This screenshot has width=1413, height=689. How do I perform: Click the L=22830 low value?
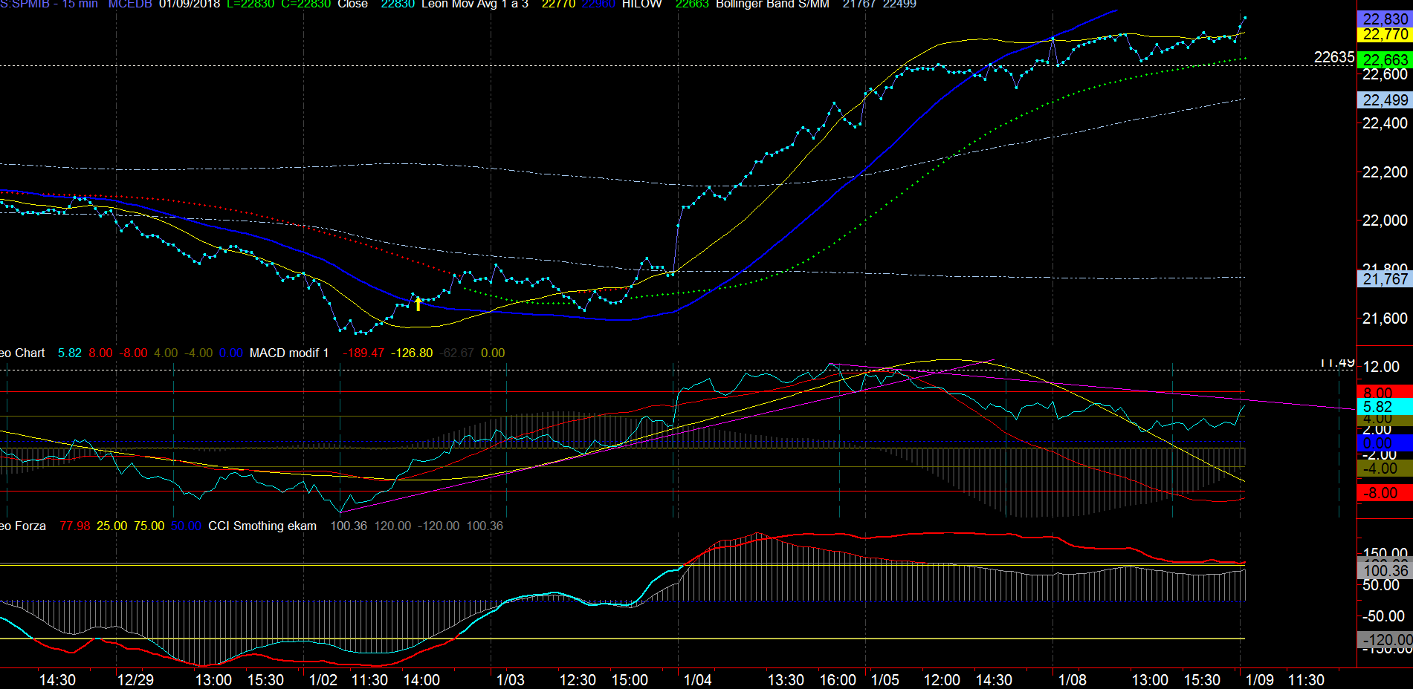250,4
